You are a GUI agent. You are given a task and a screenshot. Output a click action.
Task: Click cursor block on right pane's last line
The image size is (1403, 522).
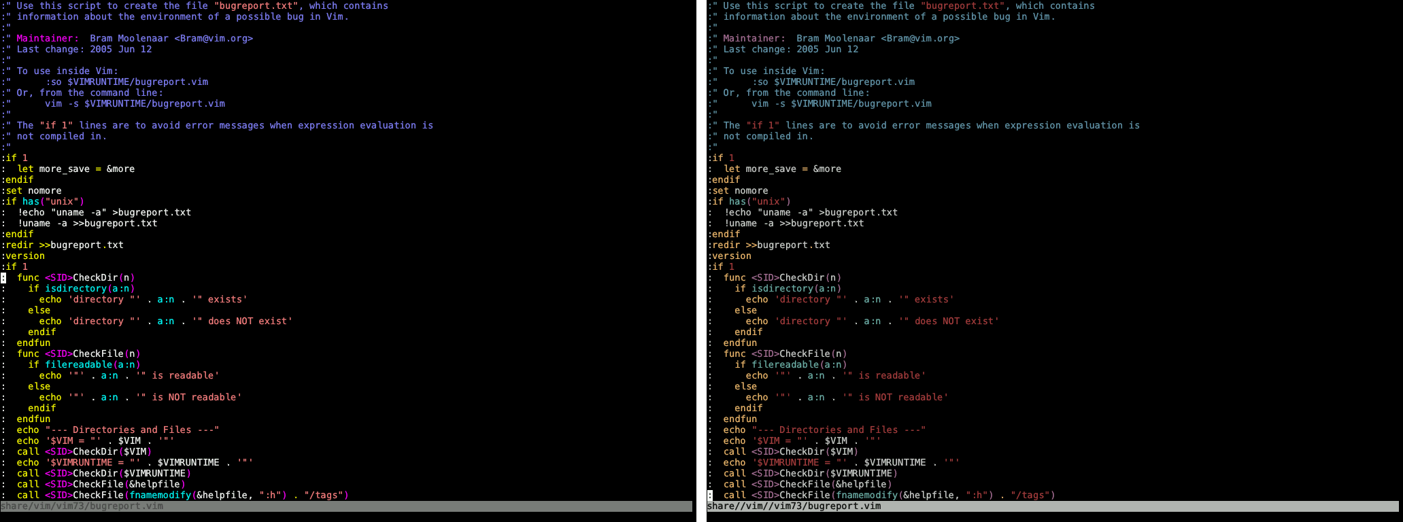click(710, 495)
